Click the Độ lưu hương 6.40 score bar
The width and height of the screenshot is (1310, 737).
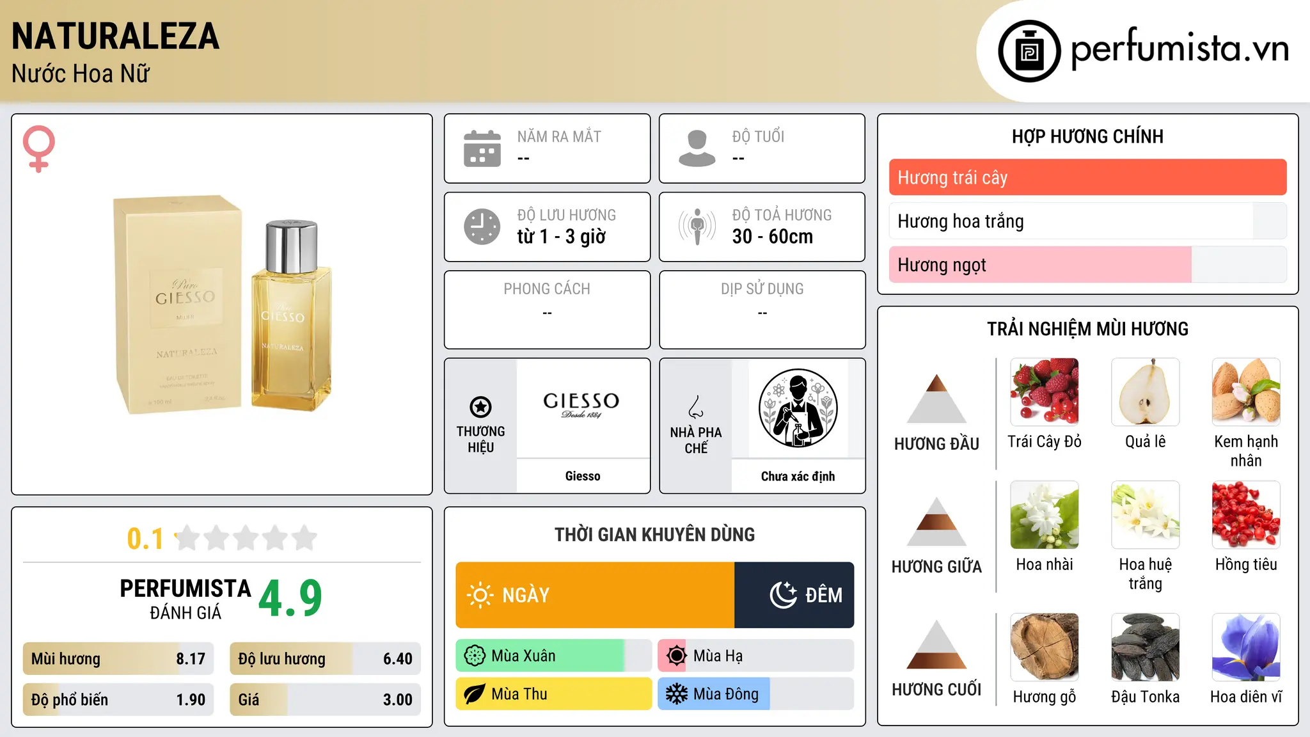(x=325, y=658)
